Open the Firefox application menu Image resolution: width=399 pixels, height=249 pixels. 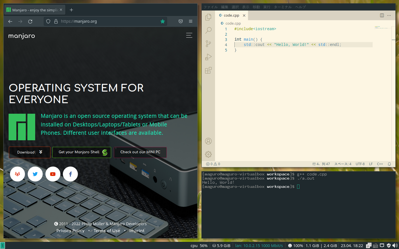point(191,21)
